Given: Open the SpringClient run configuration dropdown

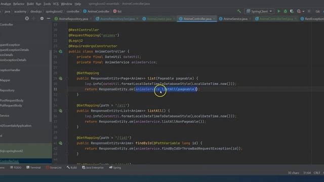Looking at the screenshot, I should point(259,11).
